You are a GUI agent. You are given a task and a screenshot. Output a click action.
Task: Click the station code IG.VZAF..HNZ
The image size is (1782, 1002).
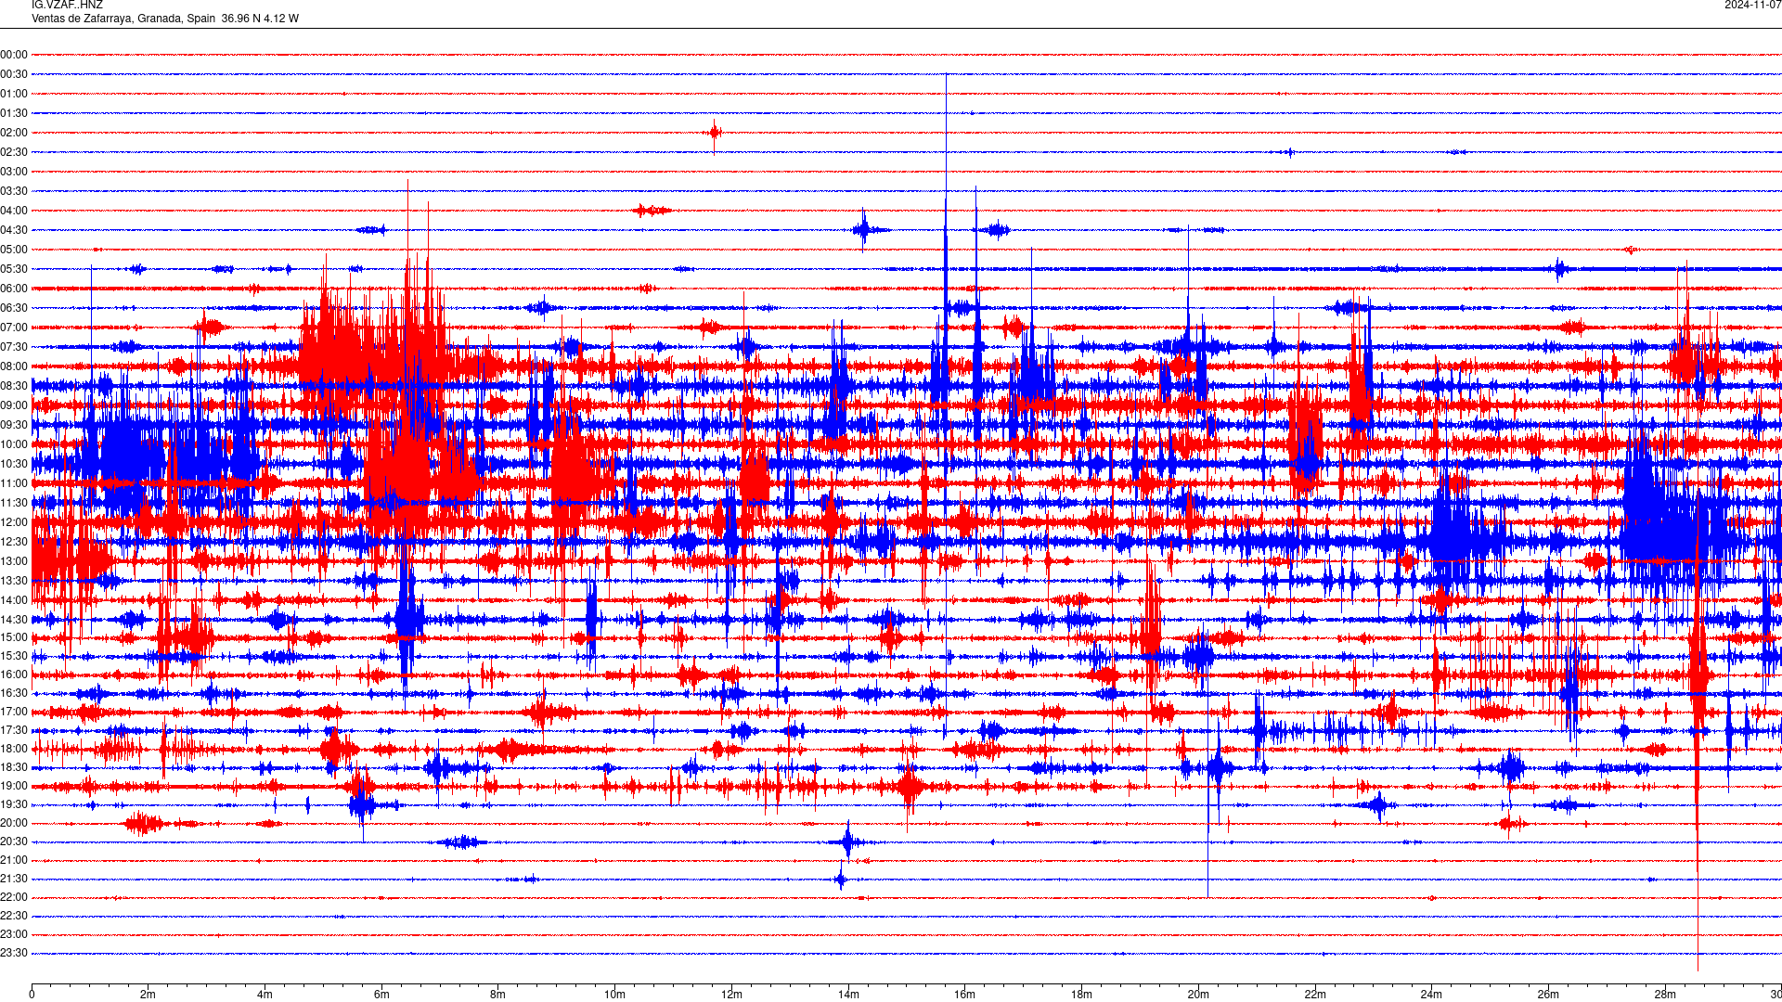coord(67,5)
